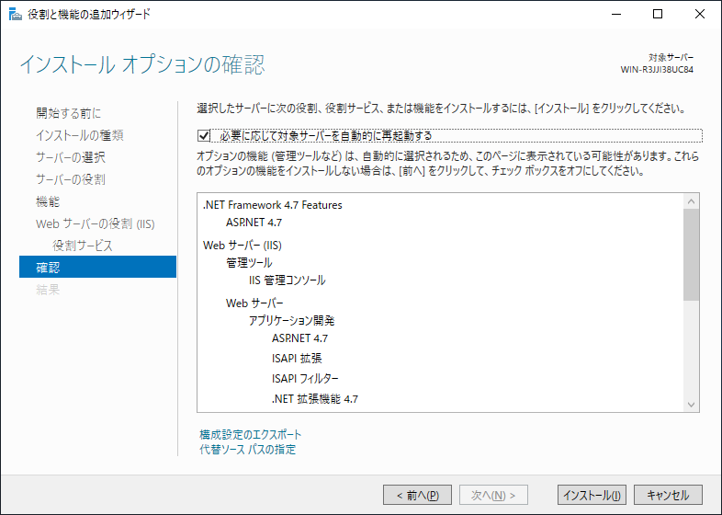Select the 'Before you begin' step in sidebar
This screenshot has height=515, width=722.
coord(69,113)
